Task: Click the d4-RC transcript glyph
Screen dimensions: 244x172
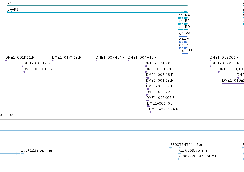Action: click(x=183, y=24)
